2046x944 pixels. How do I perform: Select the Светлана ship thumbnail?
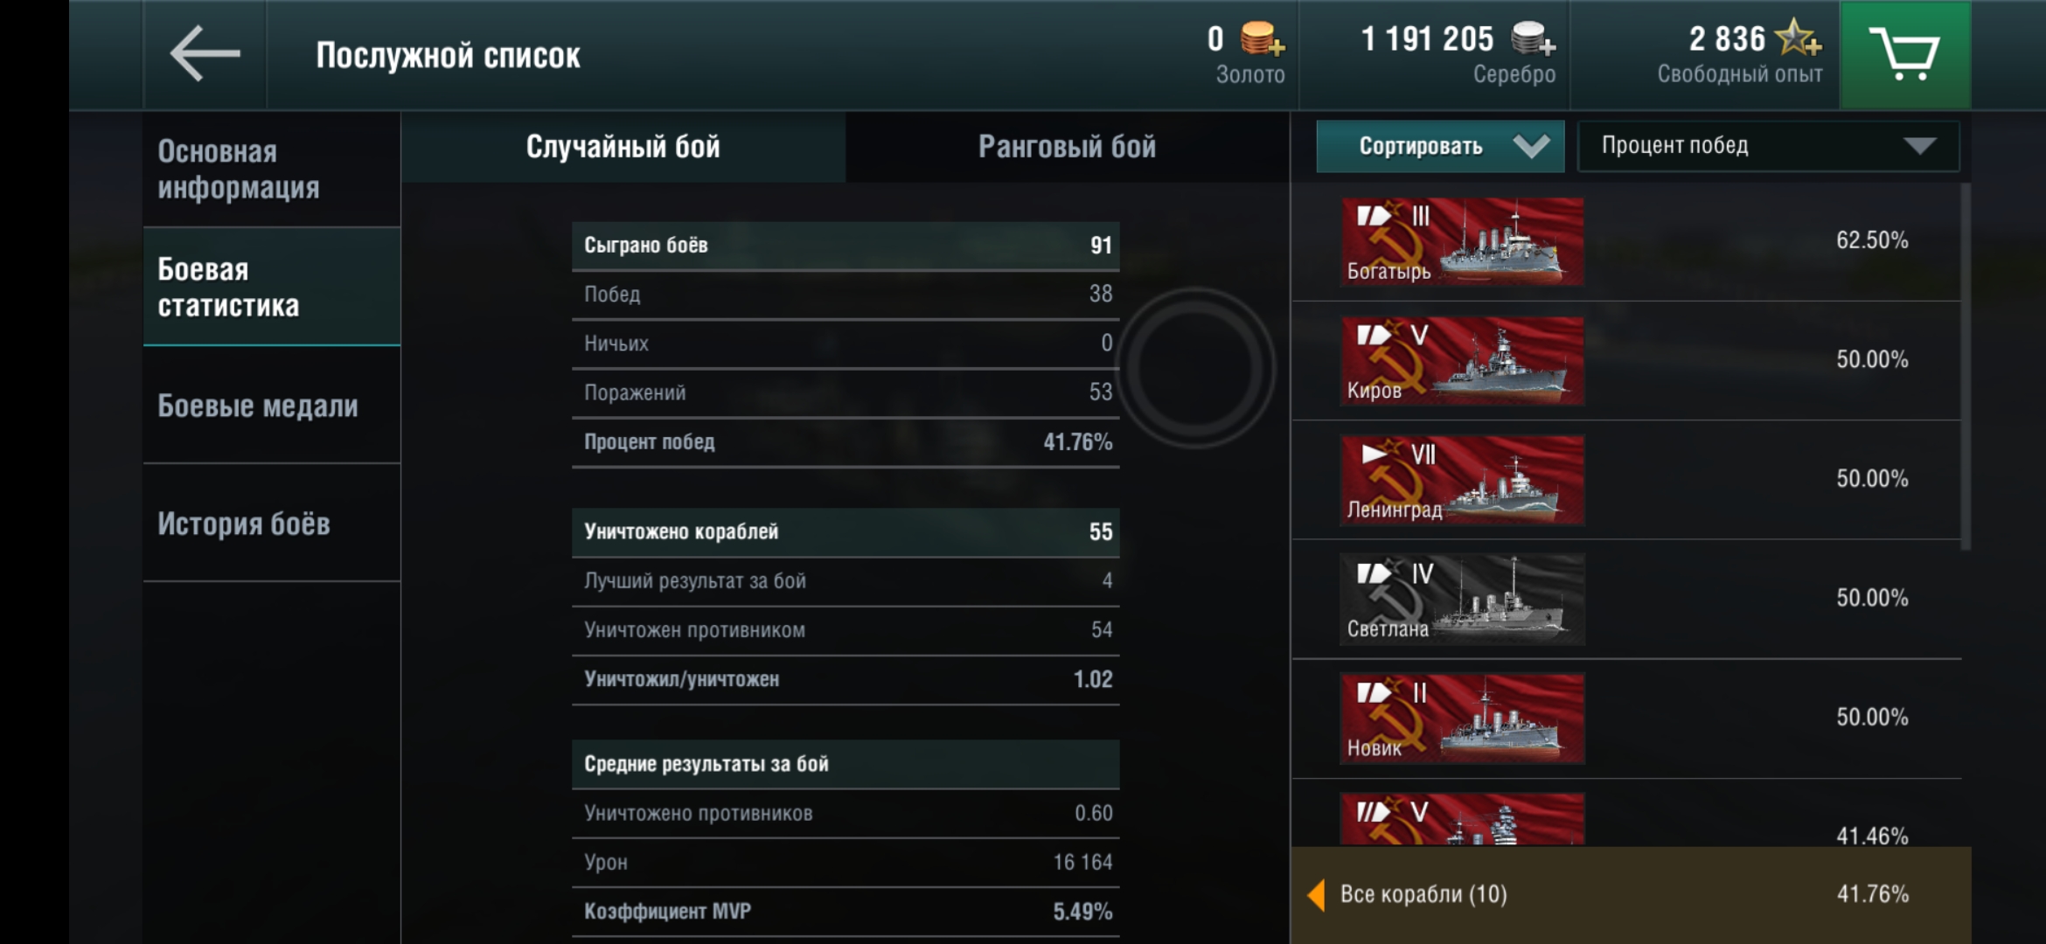point(1462,599)
